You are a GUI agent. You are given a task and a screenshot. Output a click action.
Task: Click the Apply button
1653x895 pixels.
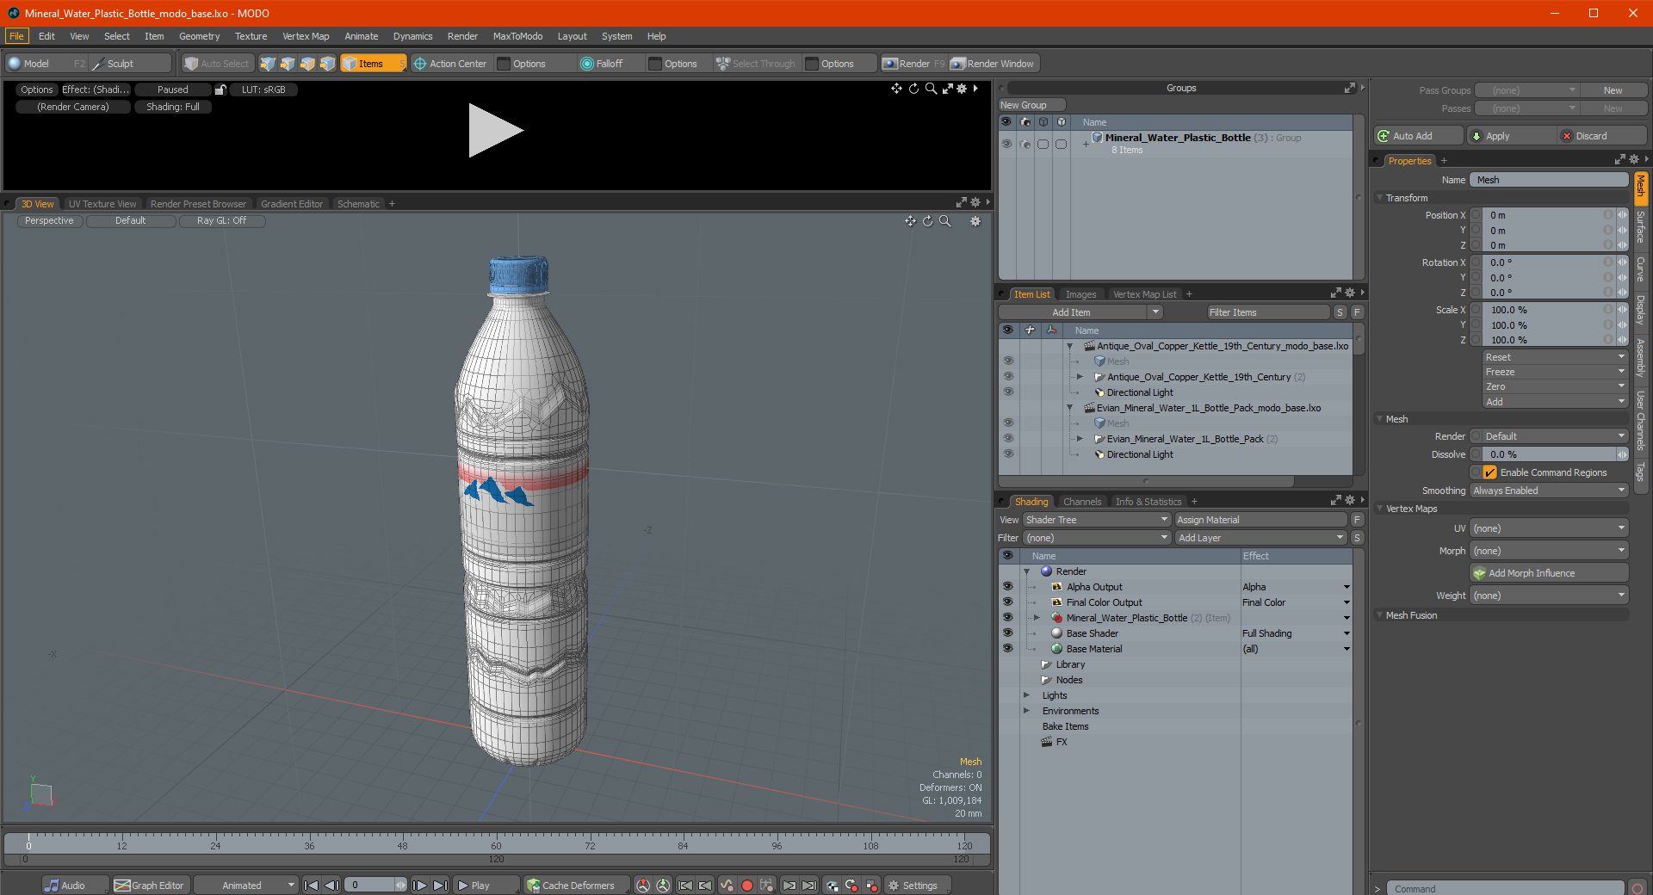click(1513, 136)
